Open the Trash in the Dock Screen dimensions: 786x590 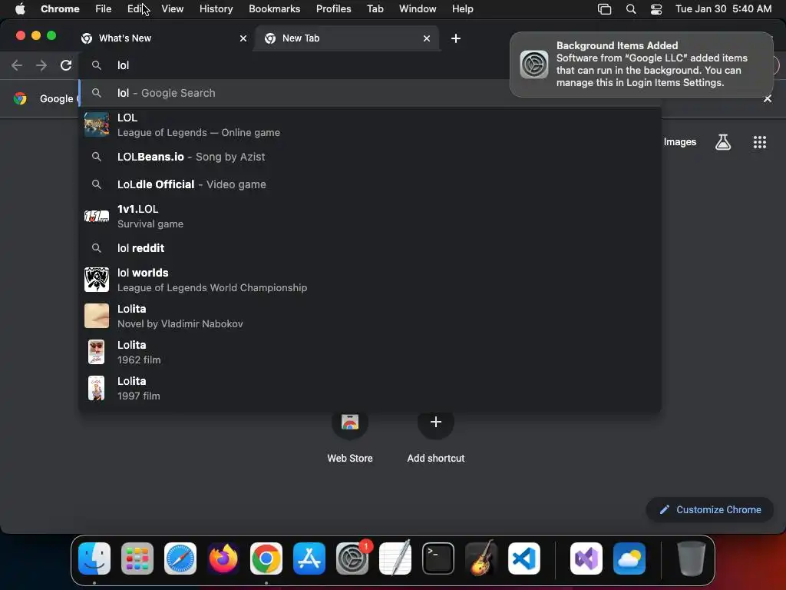692,559
